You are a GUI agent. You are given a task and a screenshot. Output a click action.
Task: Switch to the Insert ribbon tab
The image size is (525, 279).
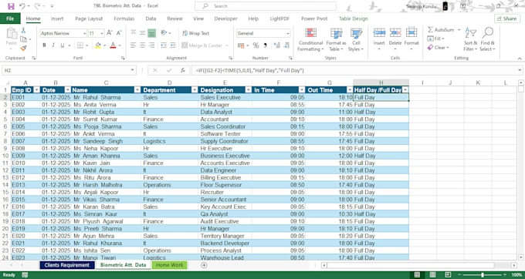[x=57, y=18]
